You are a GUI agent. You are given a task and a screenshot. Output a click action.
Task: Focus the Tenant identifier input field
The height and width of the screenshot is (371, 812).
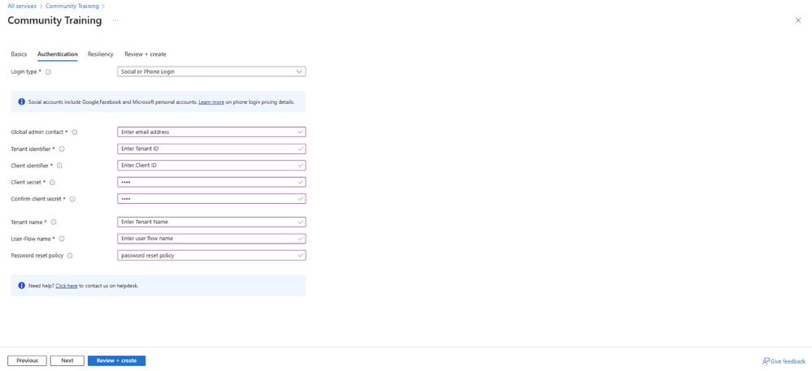211,149
